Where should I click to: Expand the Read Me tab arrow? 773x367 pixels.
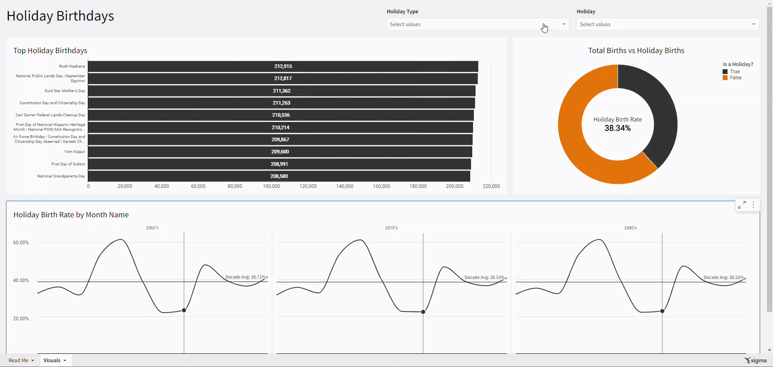tap(33, 361)
